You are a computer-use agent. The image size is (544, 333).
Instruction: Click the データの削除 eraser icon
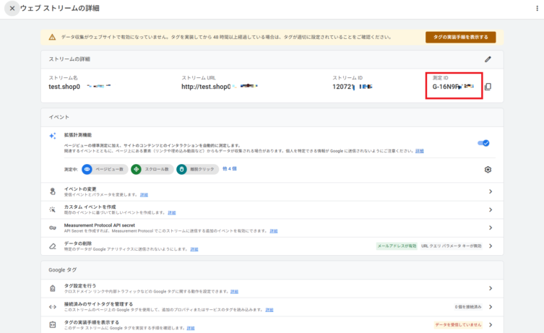[x=53, y=246]
